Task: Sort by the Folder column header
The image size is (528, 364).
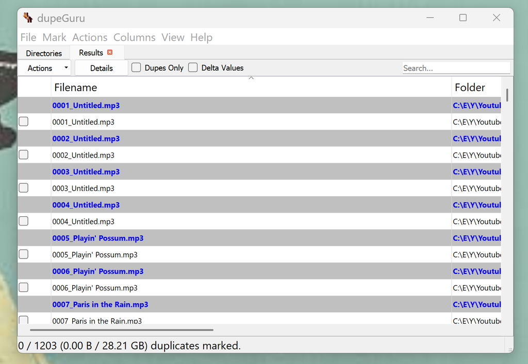Action: click(476, 88)
